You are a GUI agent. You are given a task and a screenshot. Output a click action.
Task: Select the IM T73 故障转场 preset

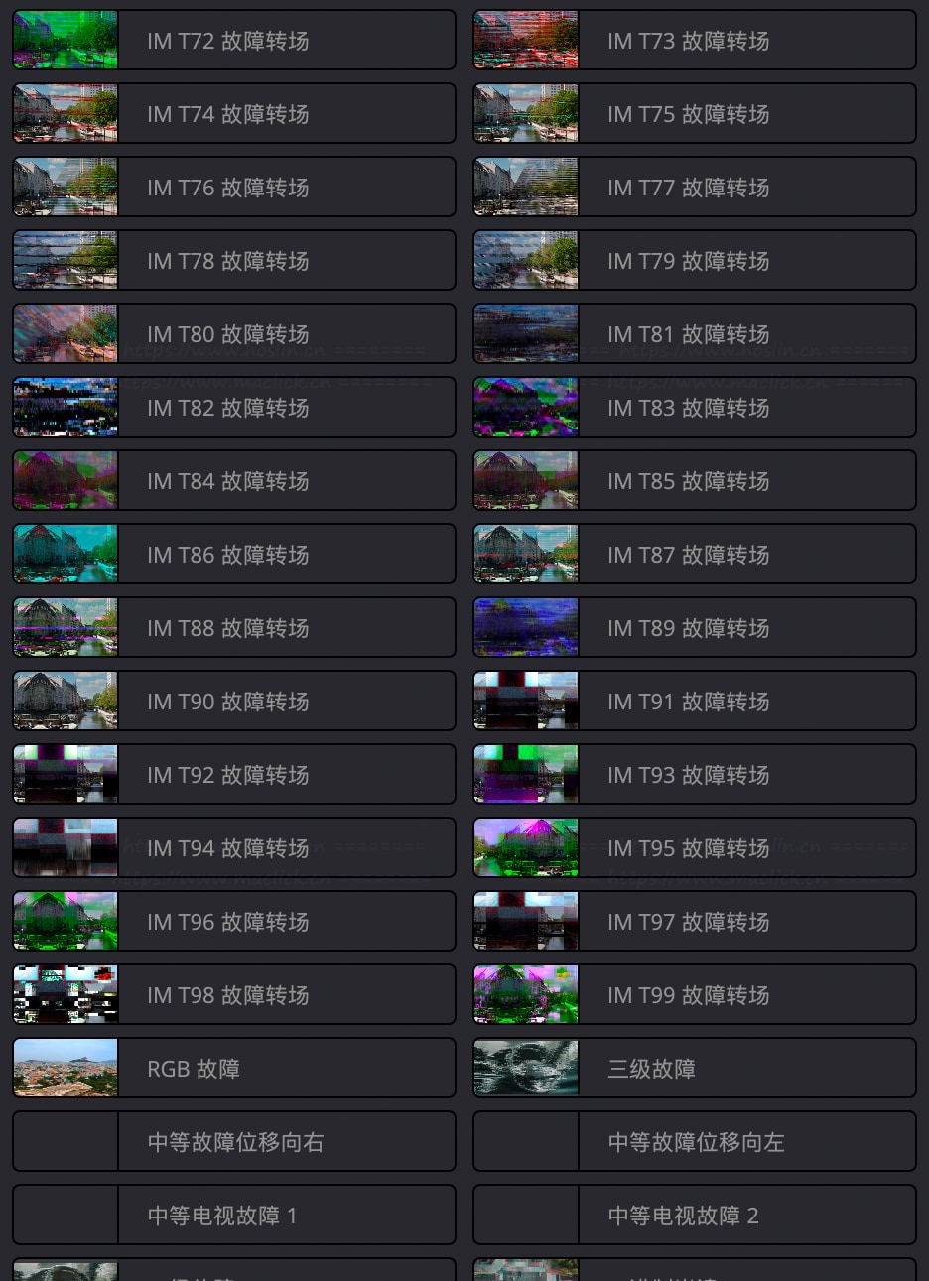pyautogui.click(x=695, y=41)
